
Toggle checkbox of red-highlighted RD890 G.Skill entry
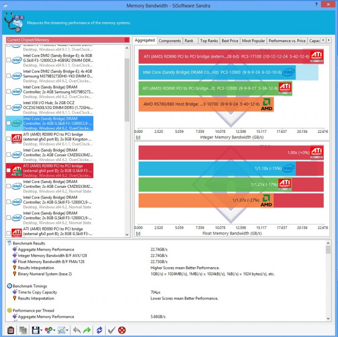pos(8,170)
